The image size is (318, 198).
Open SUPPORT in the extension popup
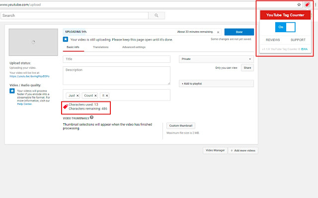pos(298,40)
